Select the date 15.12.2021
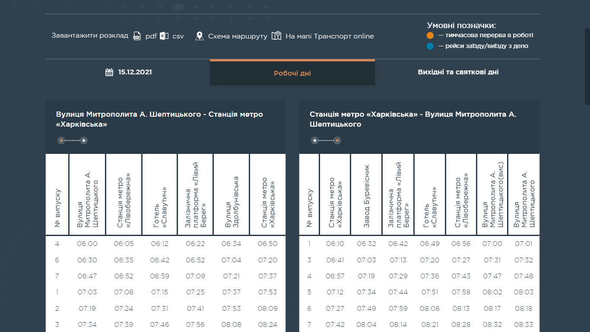The height and width of the screenshot is (332, 590). [x=135, y=72]
